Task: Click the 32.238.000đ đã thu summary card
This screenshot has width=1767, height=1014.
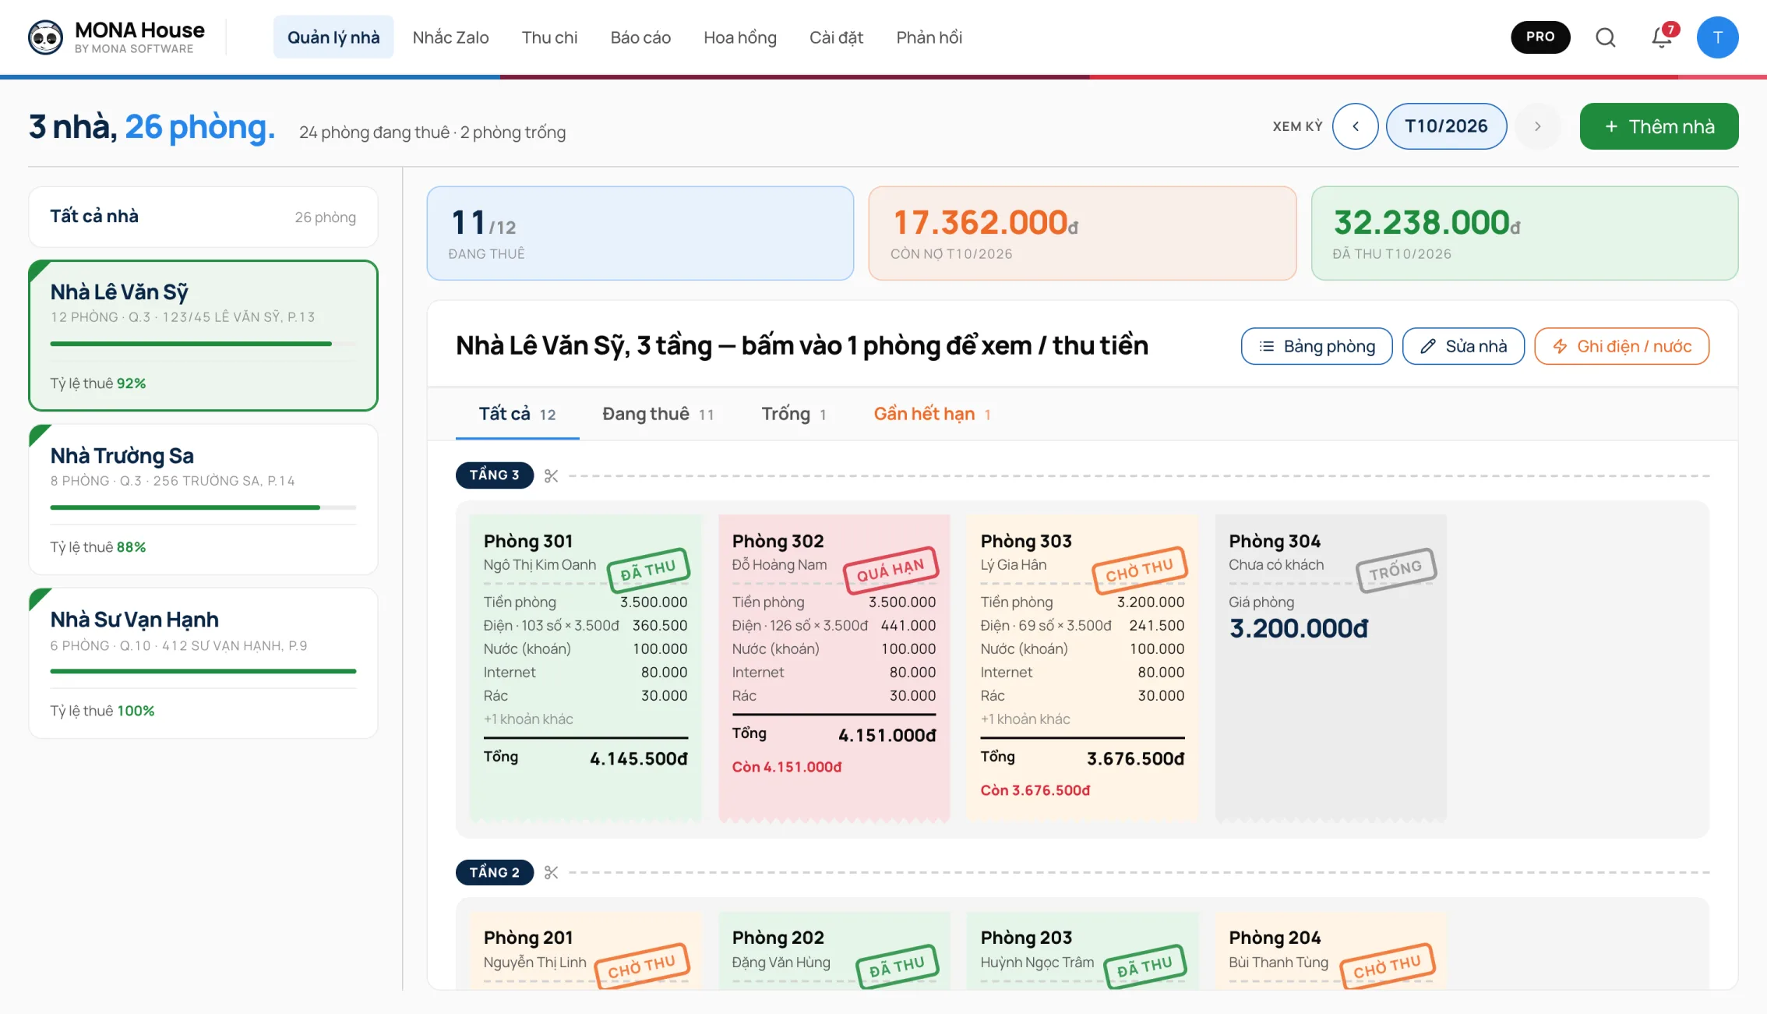Action: [x=1525, y=233]
